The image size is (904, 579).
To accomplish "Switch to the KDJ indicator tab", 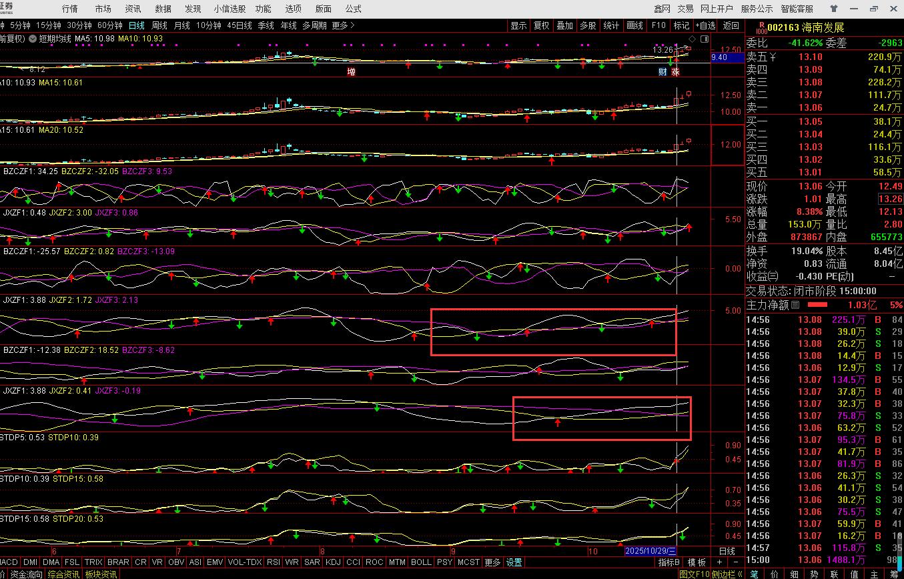I will (333, 562).
